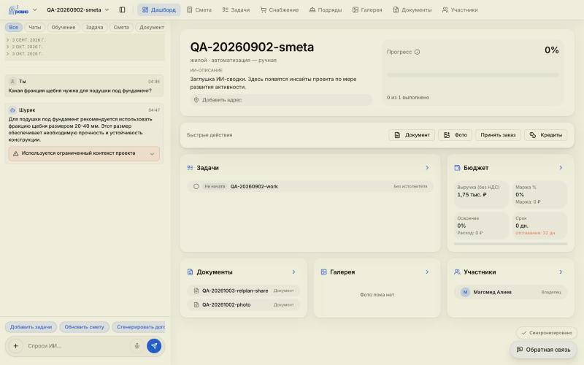
Task: Expand the limited project context warning chevron
Action: (x=152, y=154)
